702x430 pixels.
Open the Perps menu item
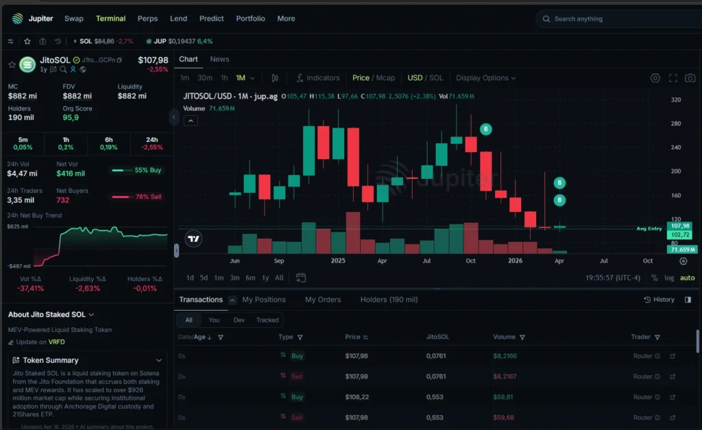point(147,19)
